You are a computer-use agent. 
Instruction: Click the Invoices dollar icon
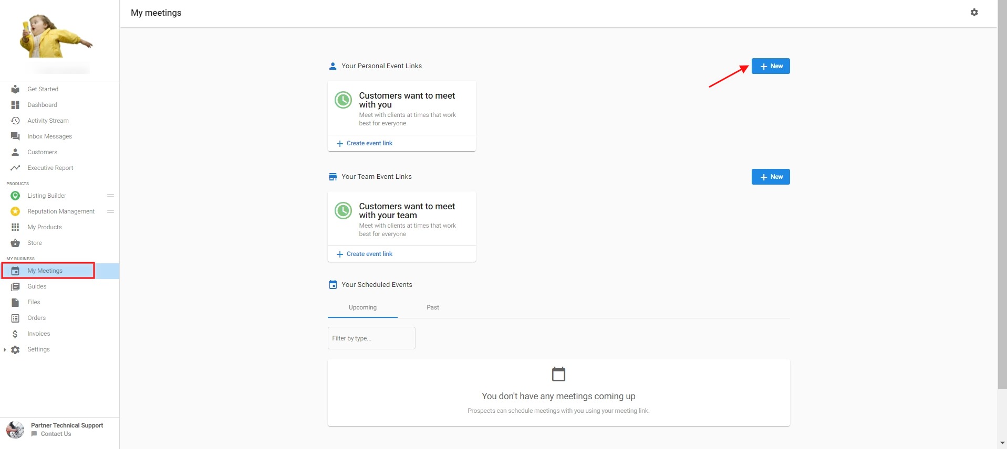[x=15, y=334]
